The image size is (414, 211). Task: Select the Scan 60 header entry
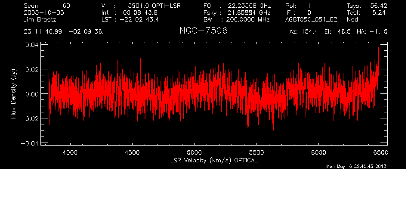click(47, 6)
